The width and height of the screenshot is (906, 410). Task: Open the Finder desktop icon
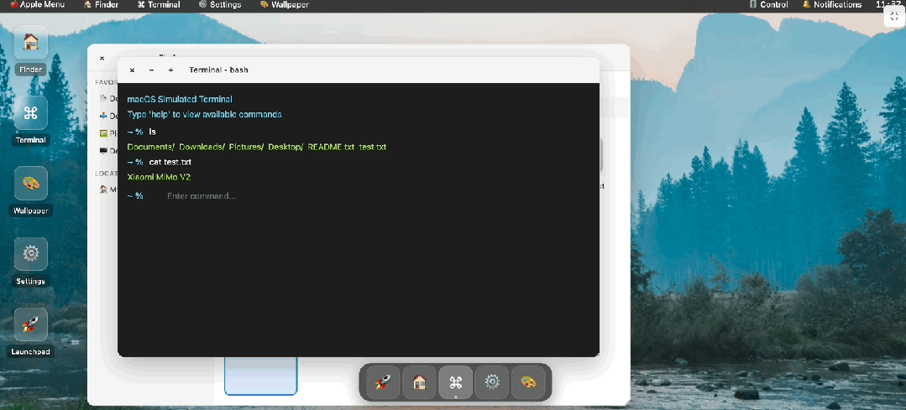point(31,42)
